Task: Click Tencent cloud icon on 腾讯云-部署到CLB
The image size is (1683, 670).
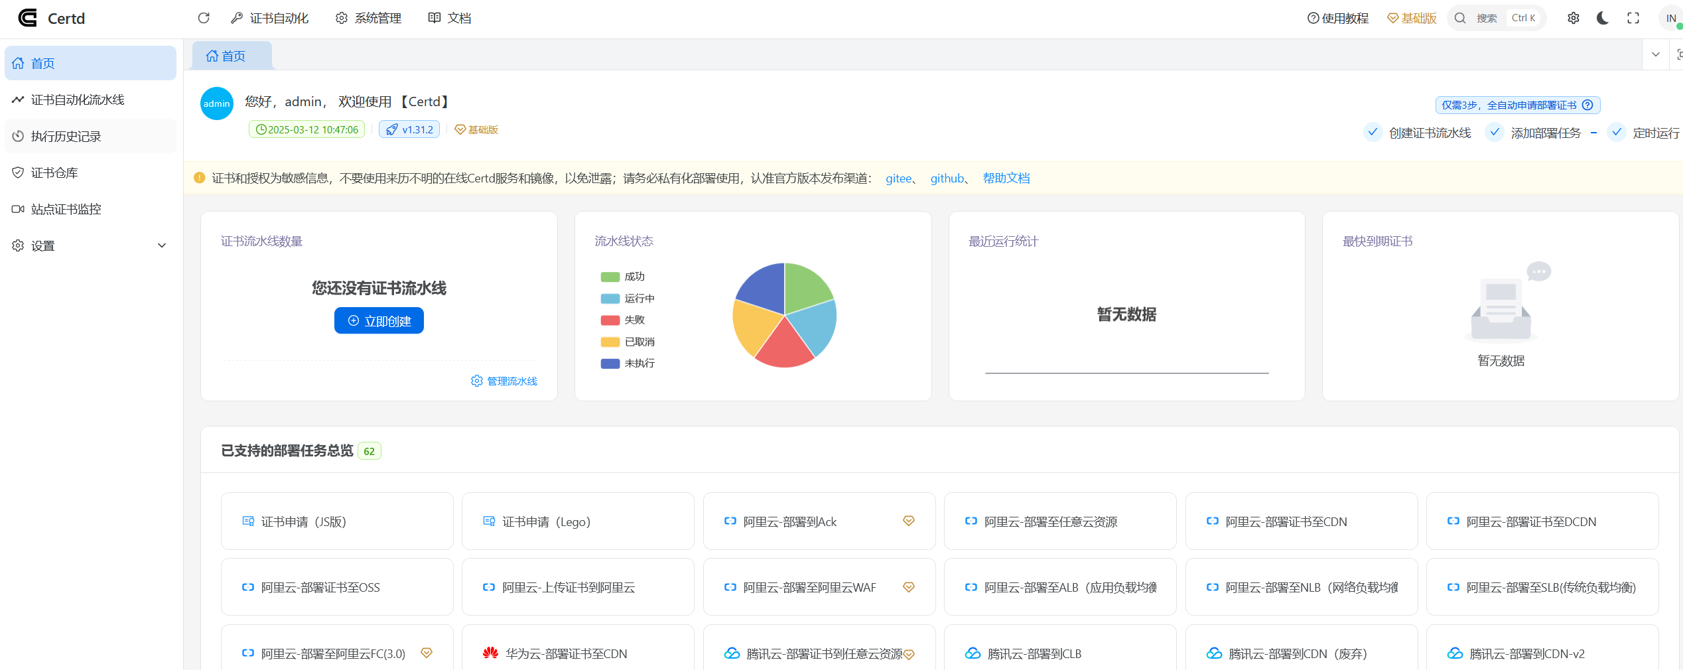Action: tap(973, 653)
